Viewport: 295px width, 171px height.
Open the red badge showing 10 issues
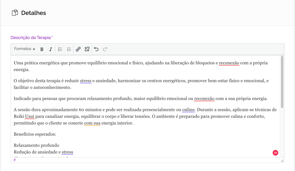[x=275, y=153]
